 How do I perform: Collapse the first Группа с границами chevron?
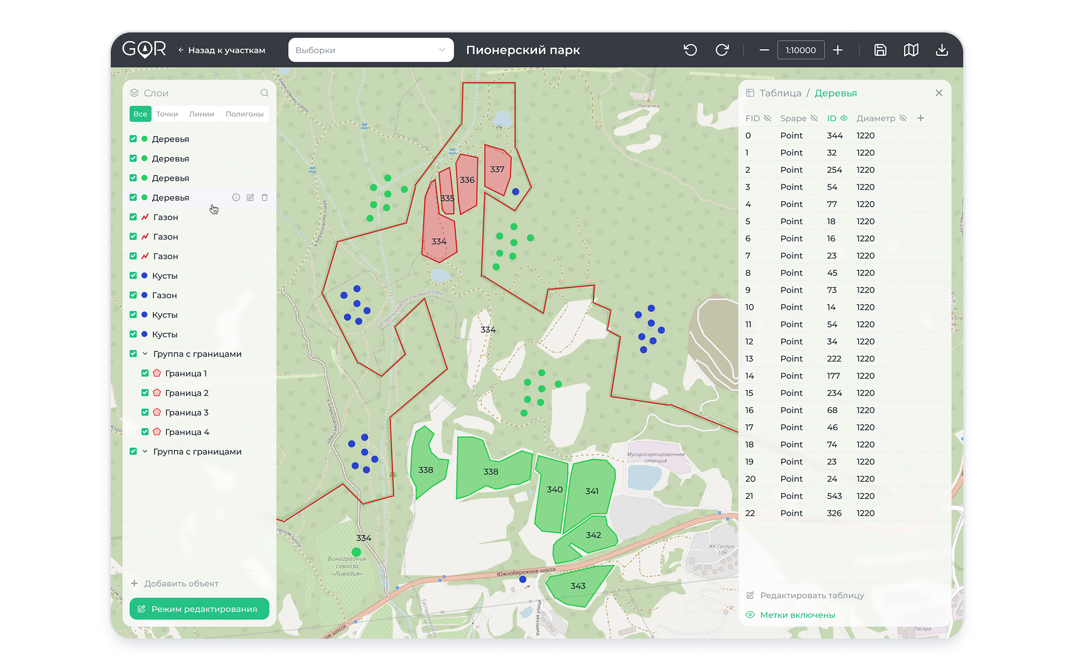point(145,353)
